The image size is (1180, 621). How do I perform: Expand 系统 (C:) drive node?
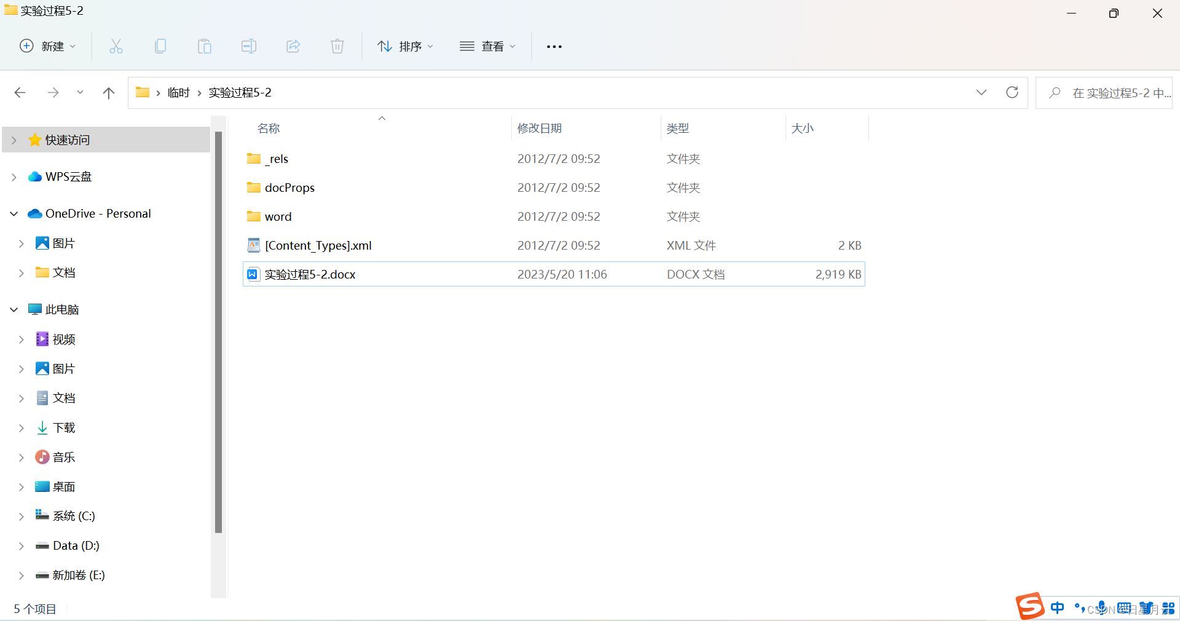click(x=21, y=516)
